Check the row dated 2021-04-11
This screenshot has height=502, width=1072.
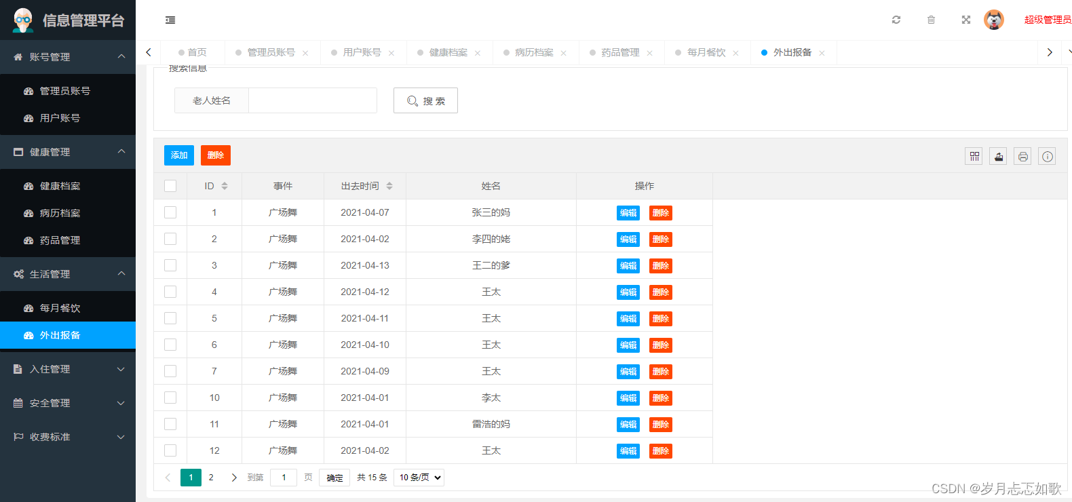pyautogui.click(x=170, y=318)
